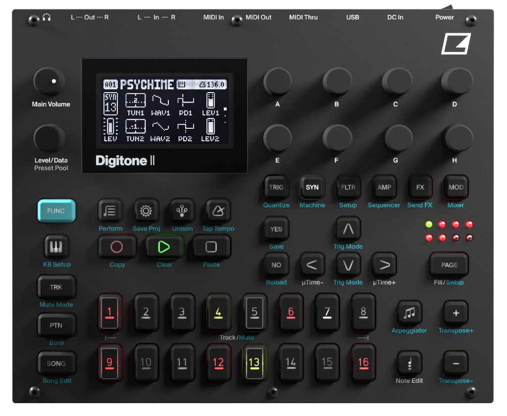507x416 pixels.
Task: Open the FLTR filter page
Action: coord(348,187)
